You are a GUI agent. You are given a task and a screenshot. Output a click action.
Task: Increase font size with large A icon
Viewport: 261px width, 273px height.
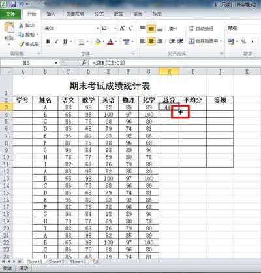(x=122, y=28)
